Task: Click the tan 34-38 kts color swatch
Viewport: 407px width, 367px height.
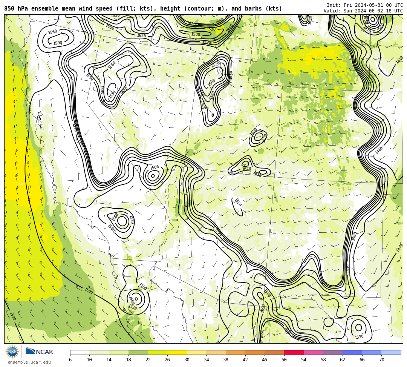Action: [x=216, y=352]
